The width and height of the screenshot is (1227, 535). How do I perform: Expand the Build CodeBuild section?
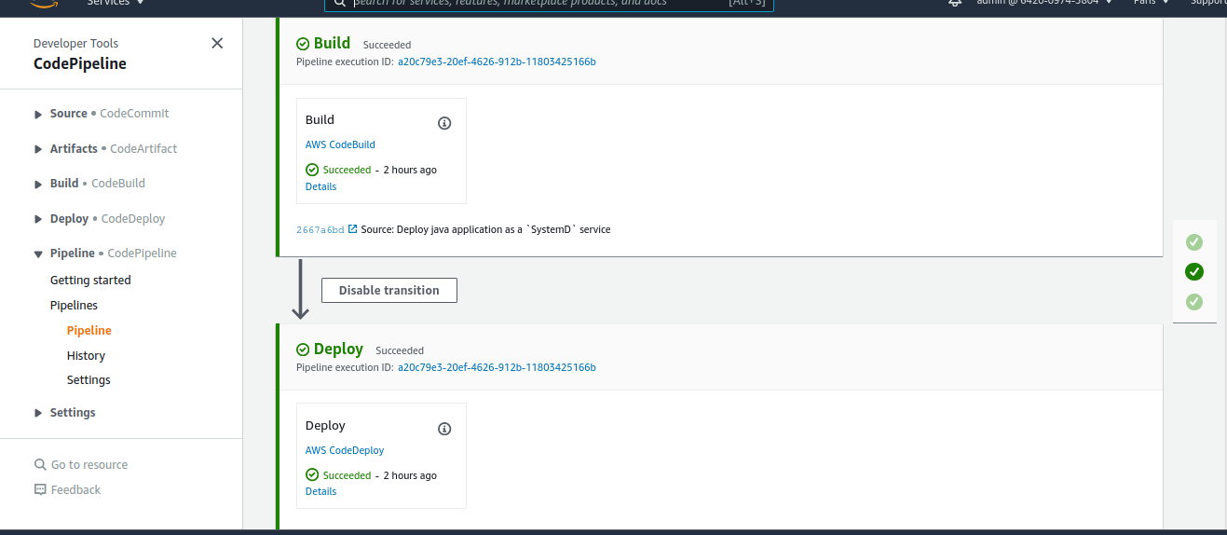(38, 185)
